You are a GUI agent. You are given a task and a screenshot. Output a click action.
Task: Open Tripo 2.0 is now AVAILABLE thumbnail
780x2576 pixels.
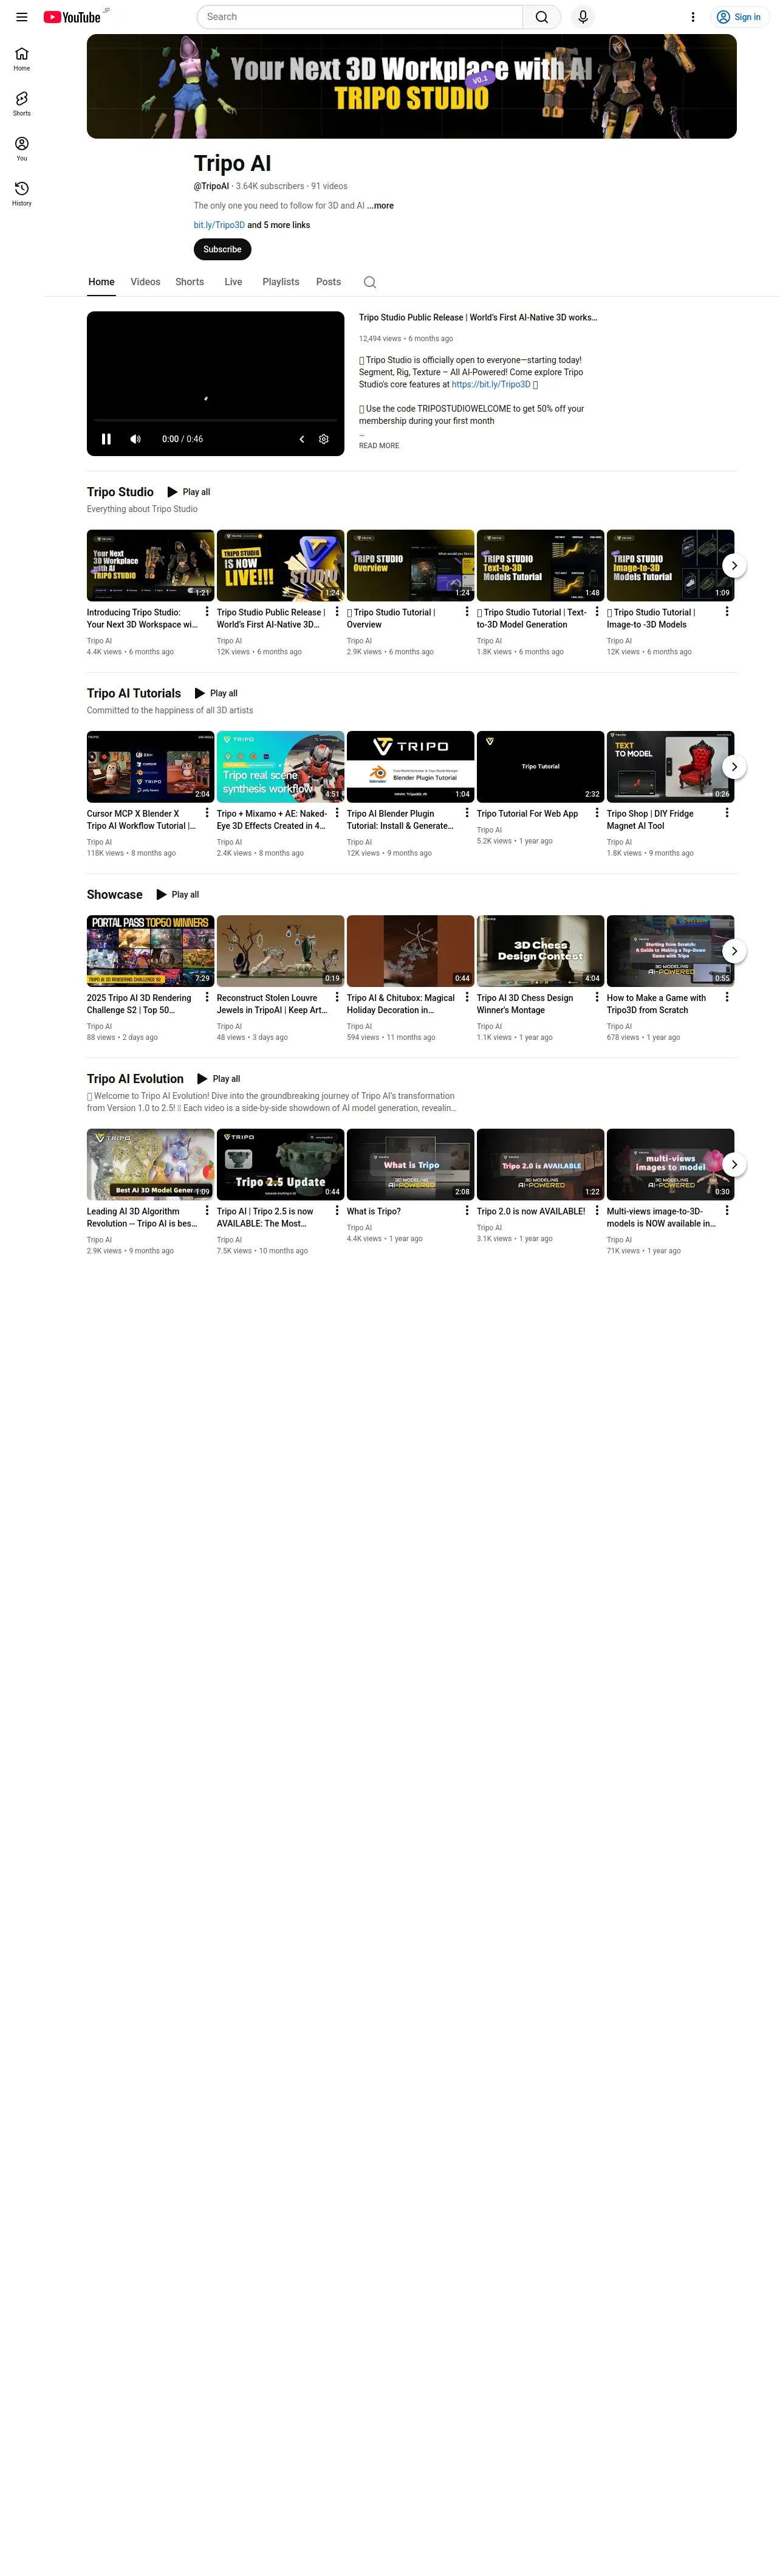click(x=540, y=1164)
